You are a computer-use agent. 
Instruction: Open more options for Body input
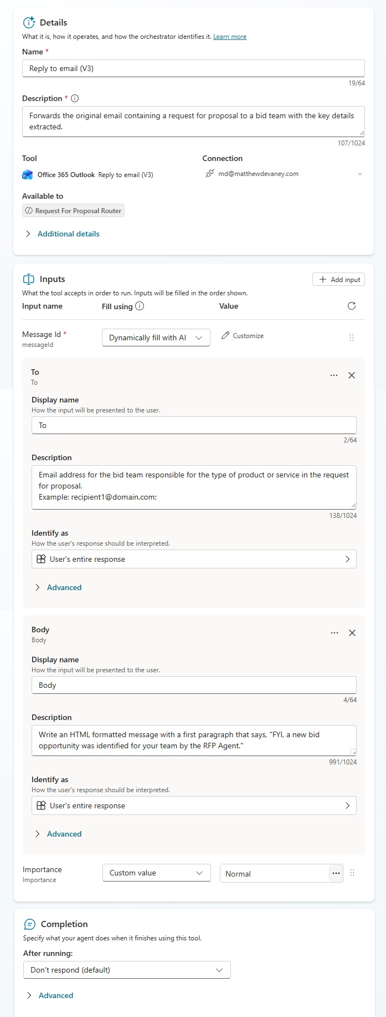(334, 633)
